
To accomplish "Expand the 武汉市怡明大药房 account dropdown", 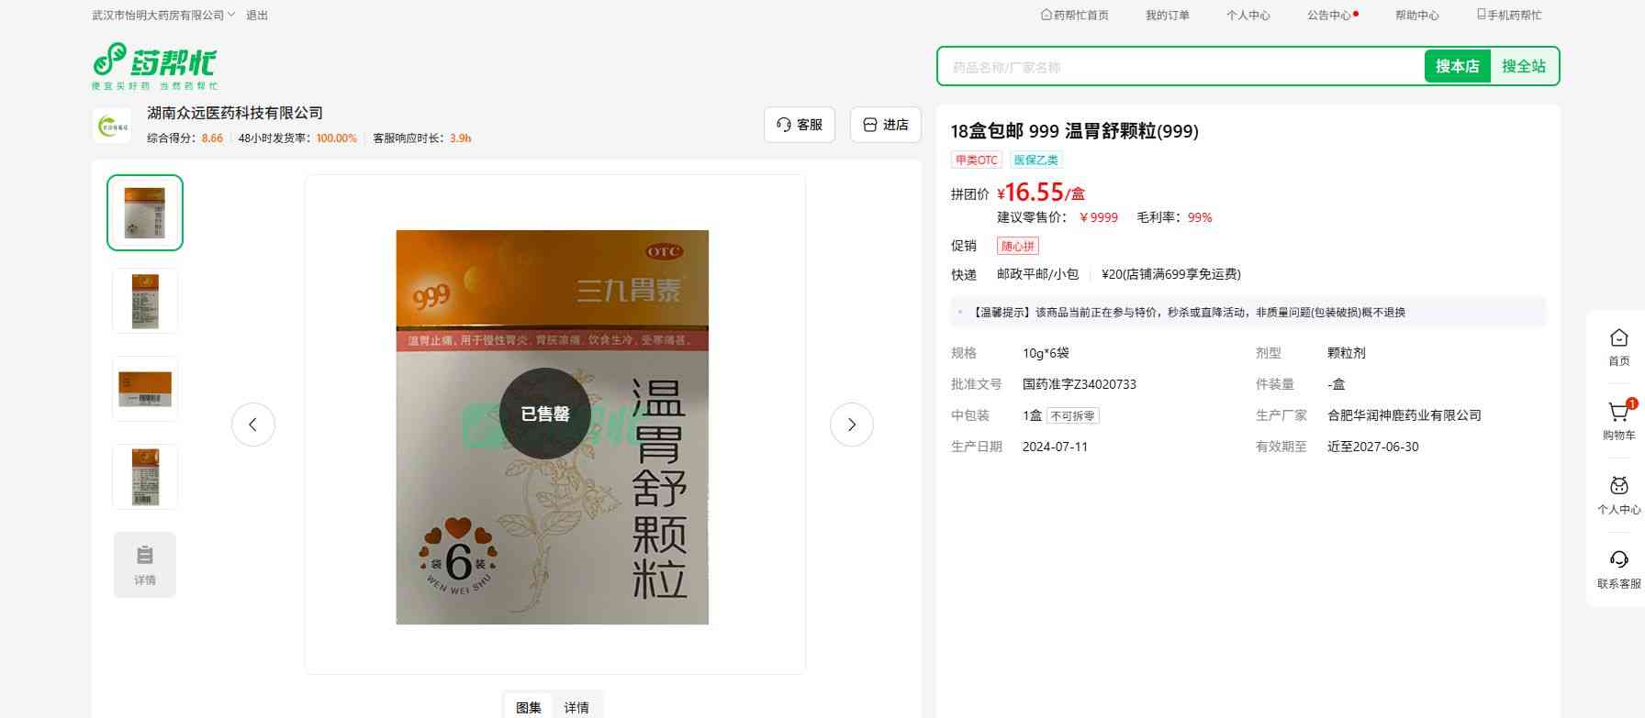I will pos(163,16).
